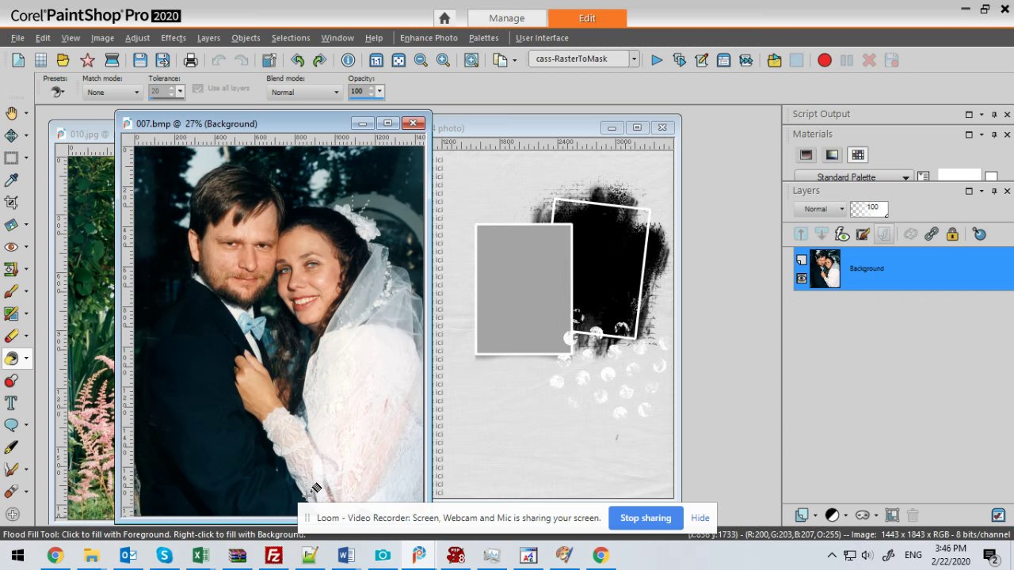Open the Effects menu

pyautogui.click(x=173, y=38)
